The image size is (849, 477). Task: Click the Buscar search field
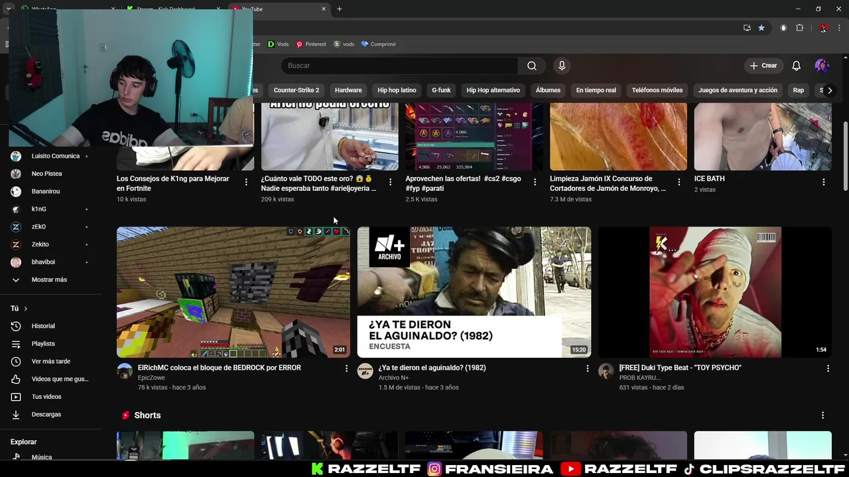399,66
